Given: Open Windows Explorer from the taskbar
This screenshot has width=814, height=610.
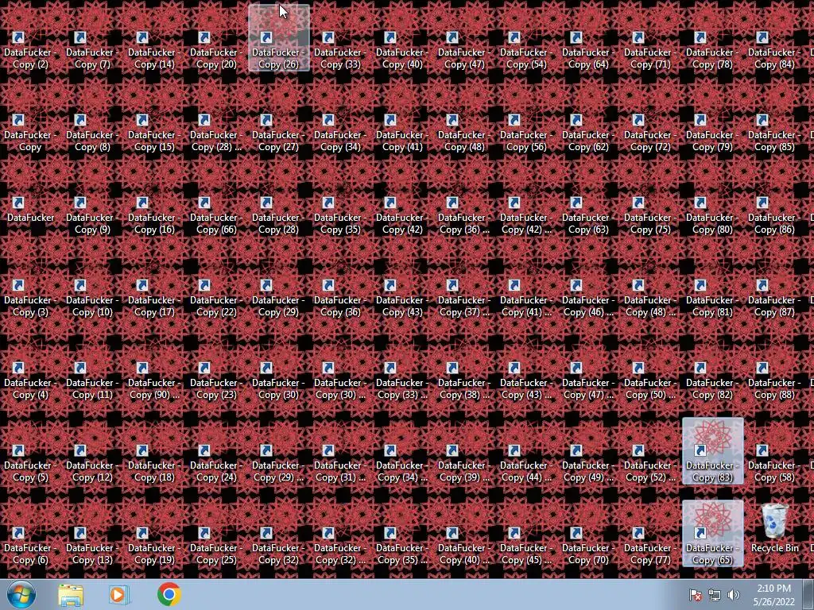Looking at the screenshot, I should click(71, 595).
